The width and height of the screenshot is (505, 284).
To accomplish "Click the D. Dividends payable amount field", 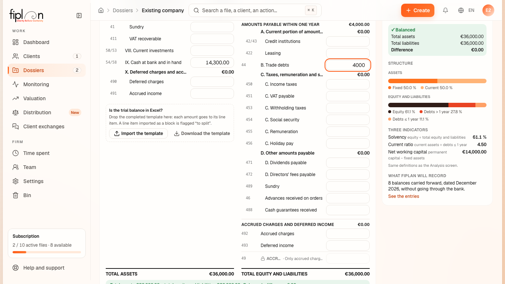I will coord(348,163).
